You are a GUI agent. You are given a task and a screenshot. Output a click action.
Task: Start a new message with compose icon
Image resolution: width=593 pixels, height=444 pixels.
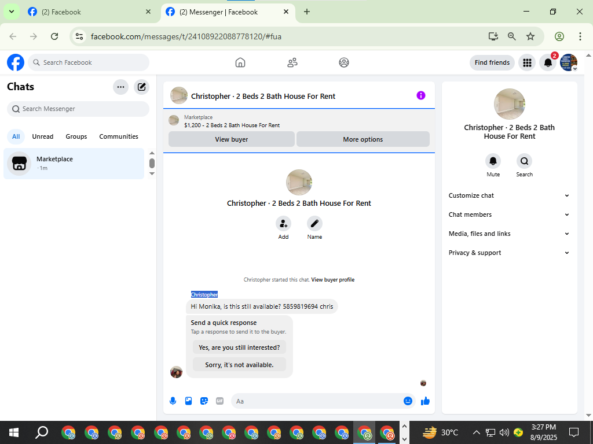pos(141,87)
